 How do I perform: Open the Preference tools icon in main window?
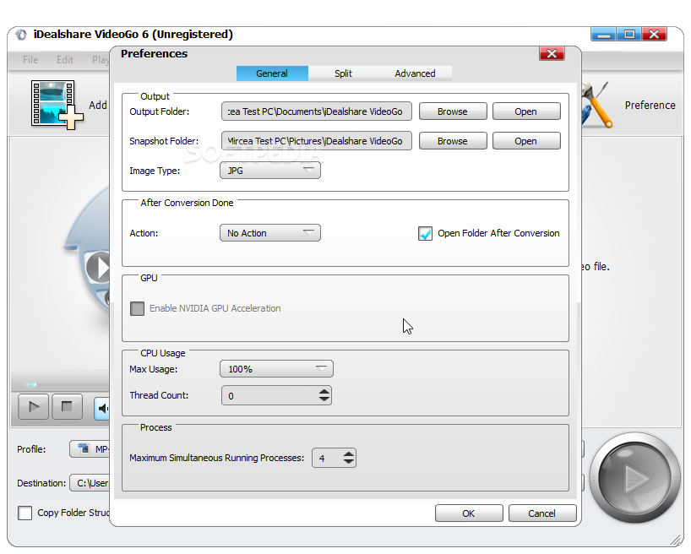[596, 105]
